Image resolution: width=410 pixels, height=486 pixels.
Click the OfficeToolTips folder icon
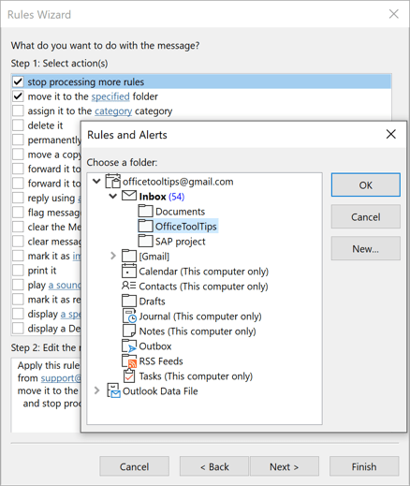[145, 226]
